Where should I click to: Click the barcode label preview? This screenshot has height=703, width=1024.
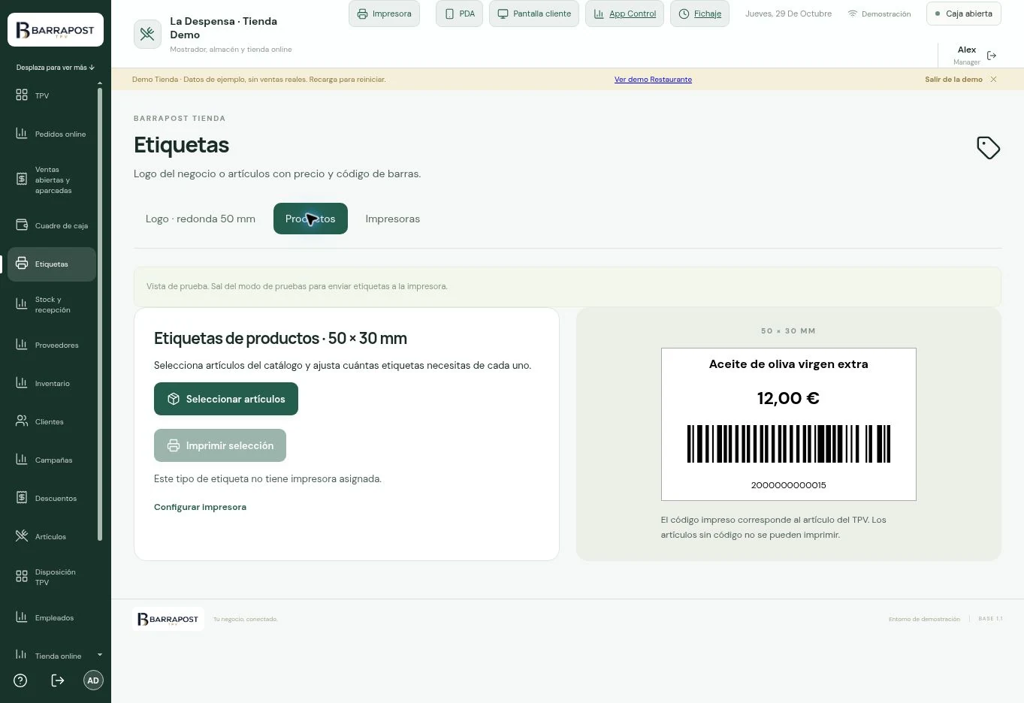click(788, 424)
